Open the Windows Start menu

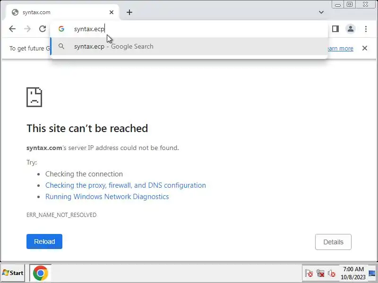(13, 273)
